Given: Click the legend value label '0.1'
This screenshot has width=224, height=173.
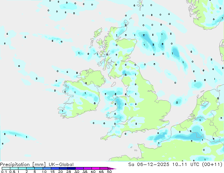Looking at the screenshot, I should (x=4, y=172).
